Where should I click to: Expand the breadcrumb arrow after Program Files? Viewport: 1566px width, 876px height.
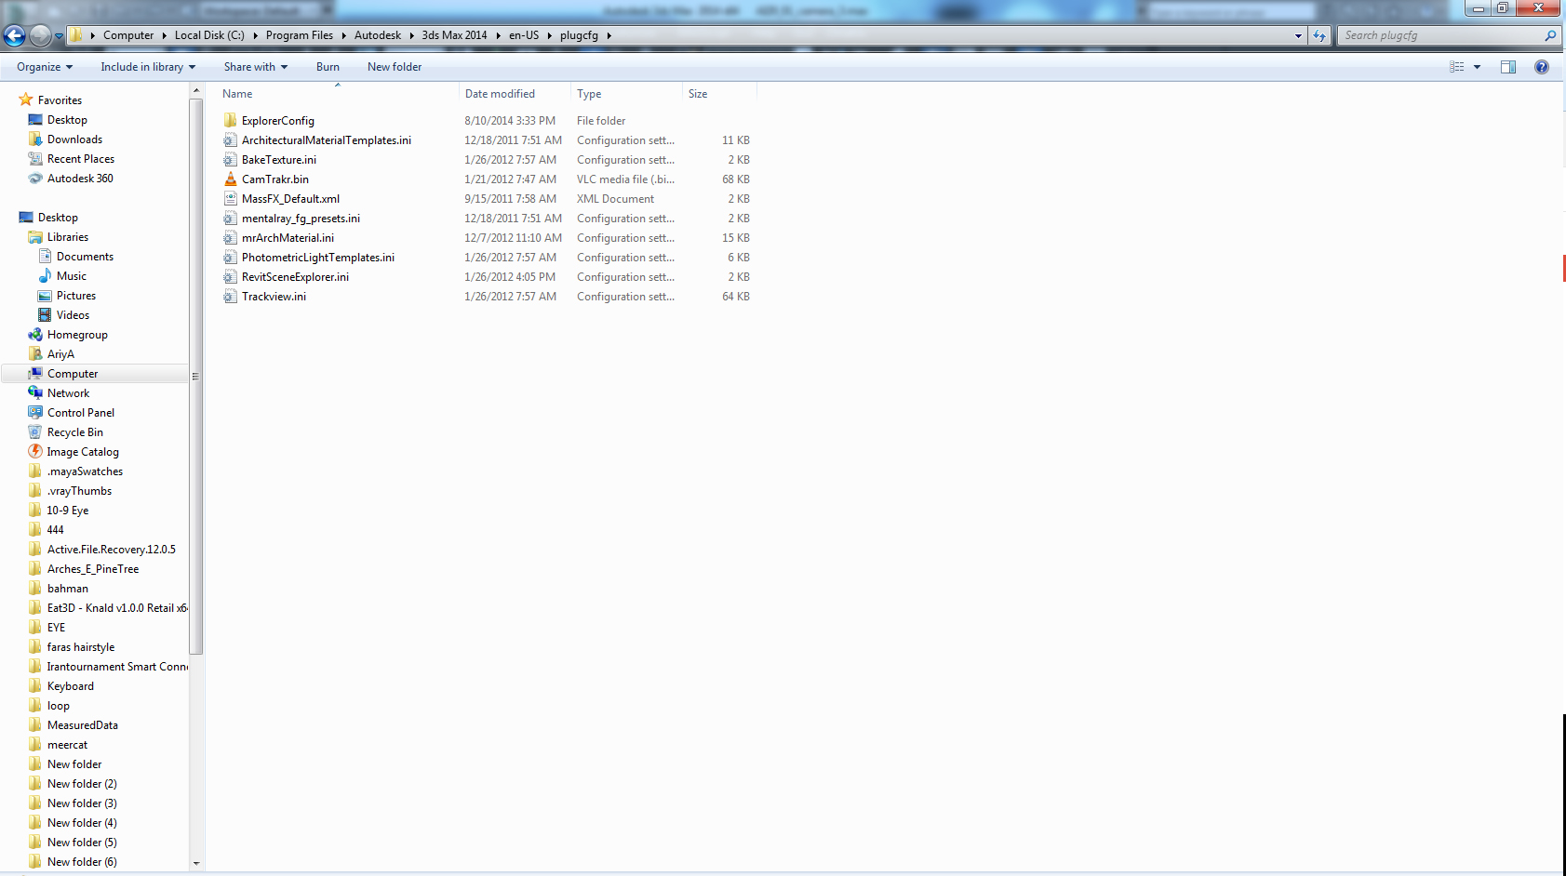(343, 35)
